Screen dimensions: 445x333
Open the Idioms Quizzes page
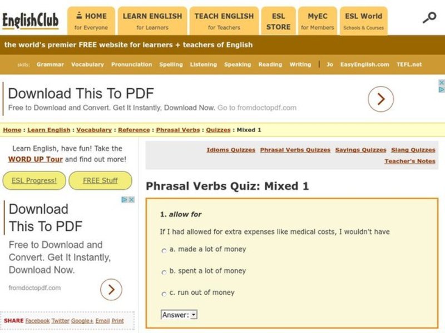pos(230,150)
